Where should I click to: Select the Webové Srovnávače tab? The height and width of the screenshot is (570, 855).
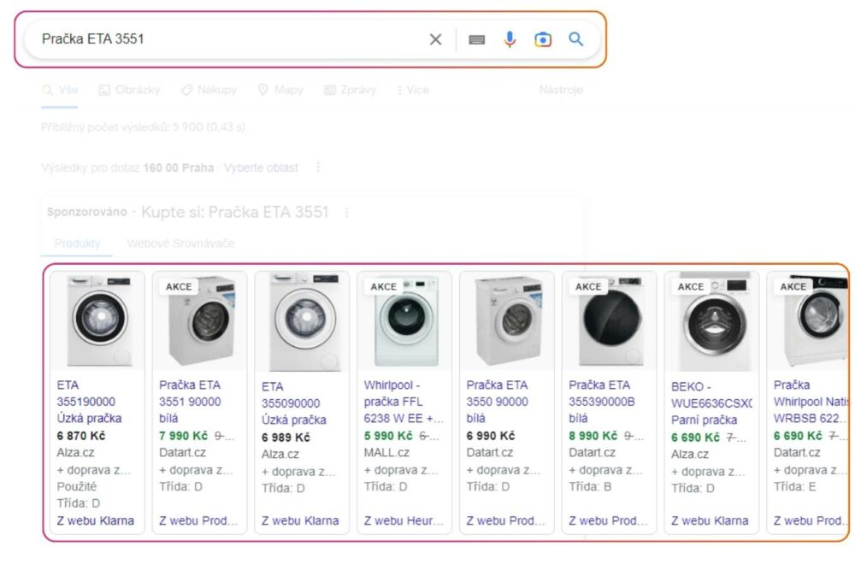pyautogui.click(x=180, y=243)
